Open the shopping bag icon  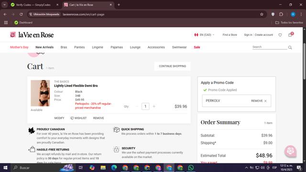coord(290,35)
